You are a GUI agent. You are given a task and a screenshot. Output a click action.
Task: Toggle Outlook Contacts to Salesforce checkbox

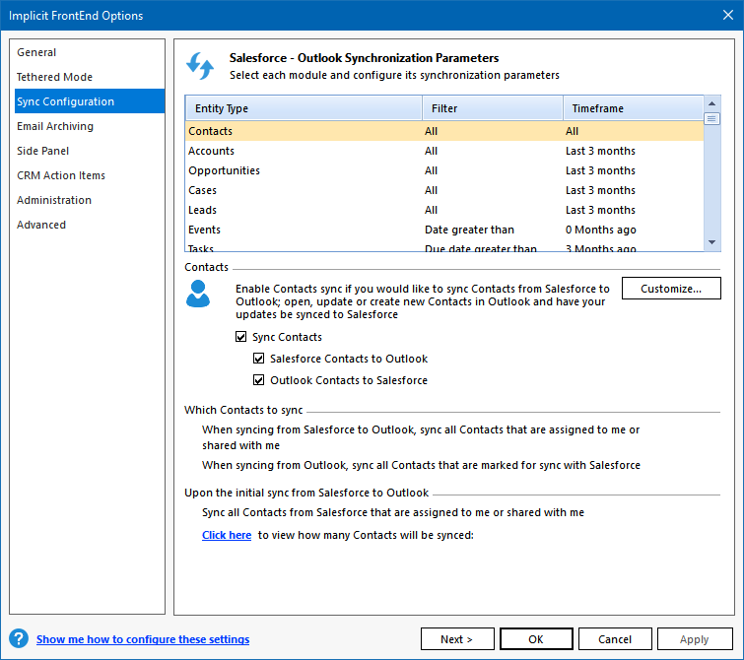pyautogui.click(x=259, y=380)
